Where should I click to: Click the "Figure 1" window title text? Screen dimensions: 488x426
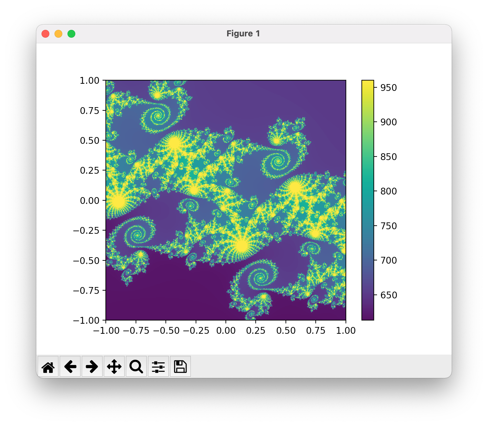(243, 34)
